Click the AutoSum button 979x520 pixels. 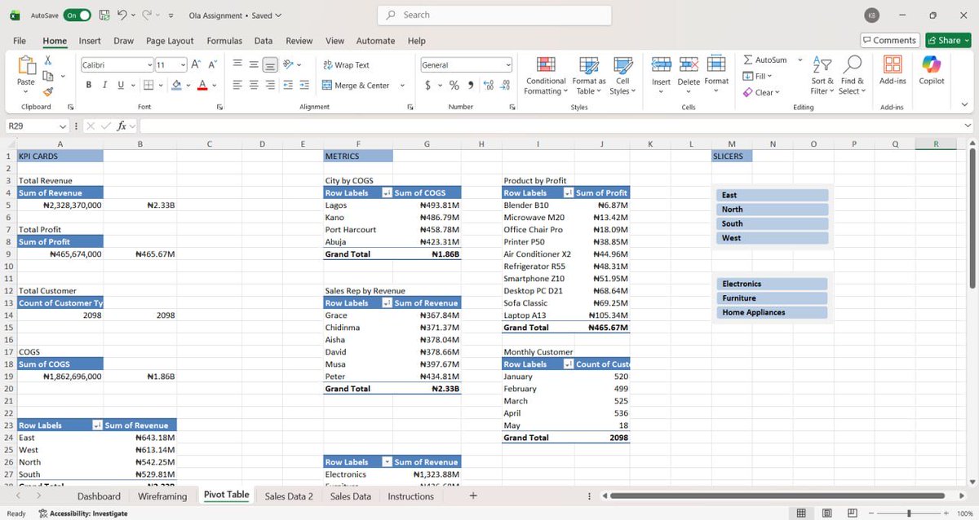[x=765, y=60]
